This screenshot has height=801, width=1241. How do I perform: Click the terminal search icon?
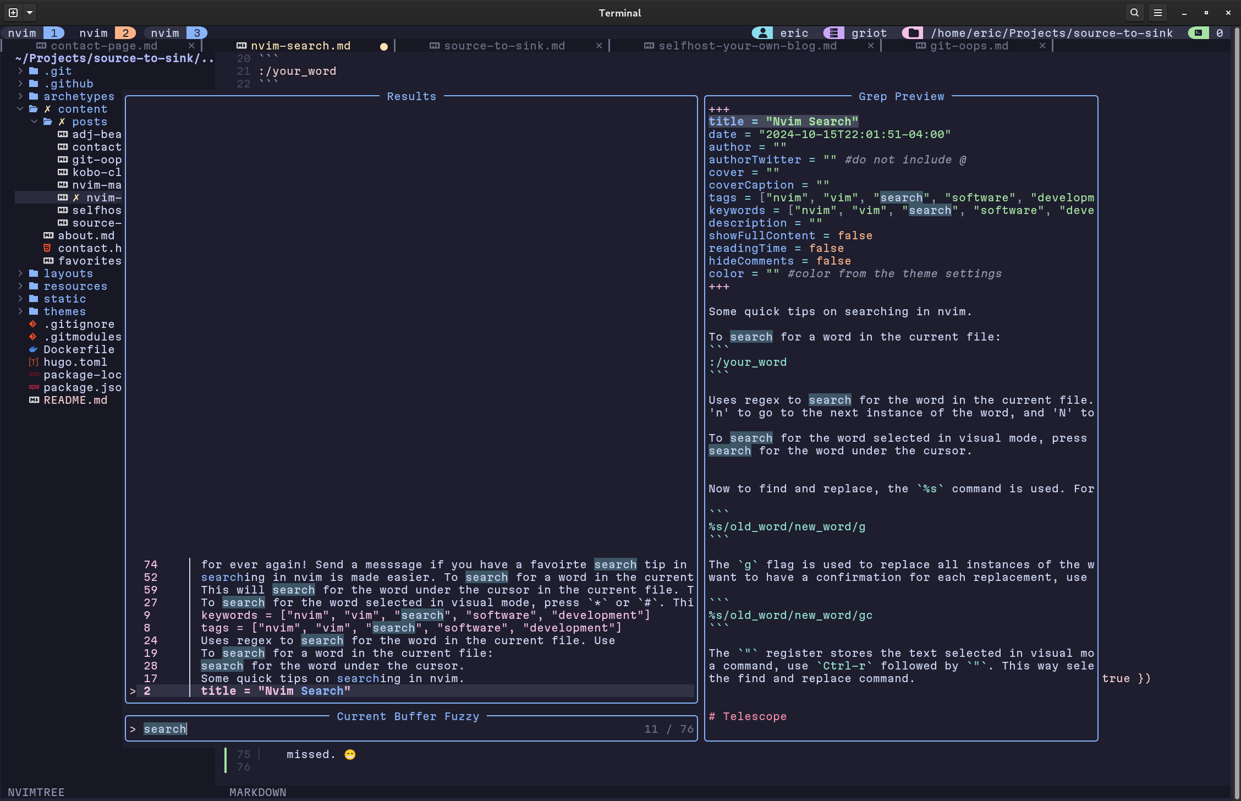pyautogui.click(x=1134, y=12)
